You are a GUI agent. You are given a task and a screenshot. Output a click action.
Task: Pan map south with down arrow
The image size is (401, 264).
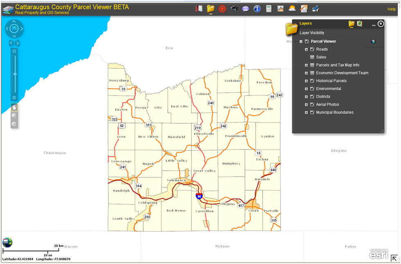[14, 36]
